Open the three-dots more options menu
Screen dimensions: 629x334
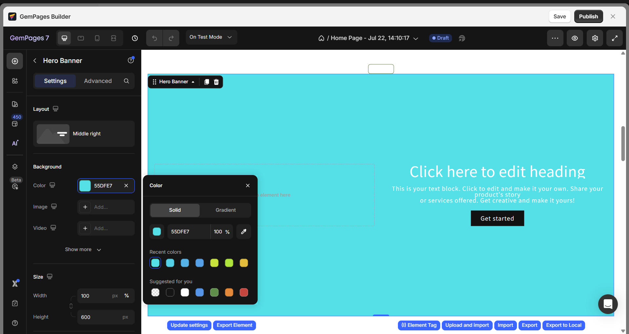pos(555,38)
